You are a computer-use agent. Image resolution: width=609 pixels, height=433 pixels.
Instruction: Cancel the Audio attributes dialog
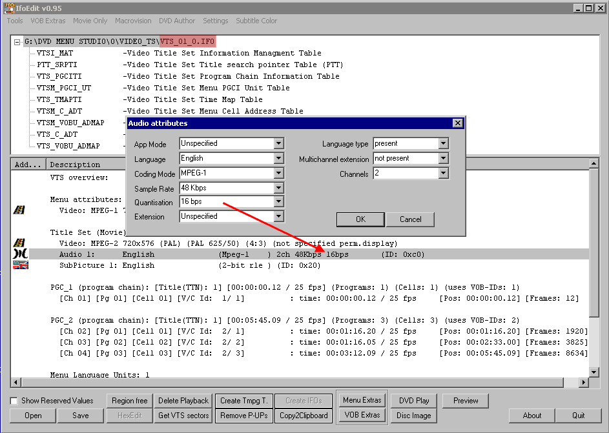tap(411, 219)
